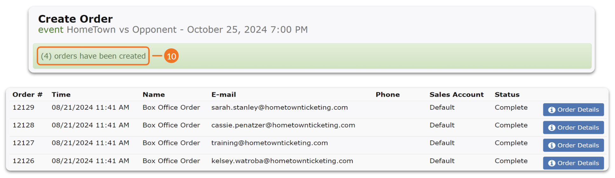The width and height of the screenshot is (615, 178).
Task: Click the Status column header
Action: 507,94
